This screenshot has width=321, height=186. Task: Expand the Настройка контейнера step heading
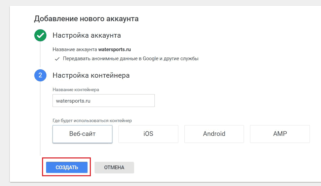pyautogui.click(x=91, y=75)
